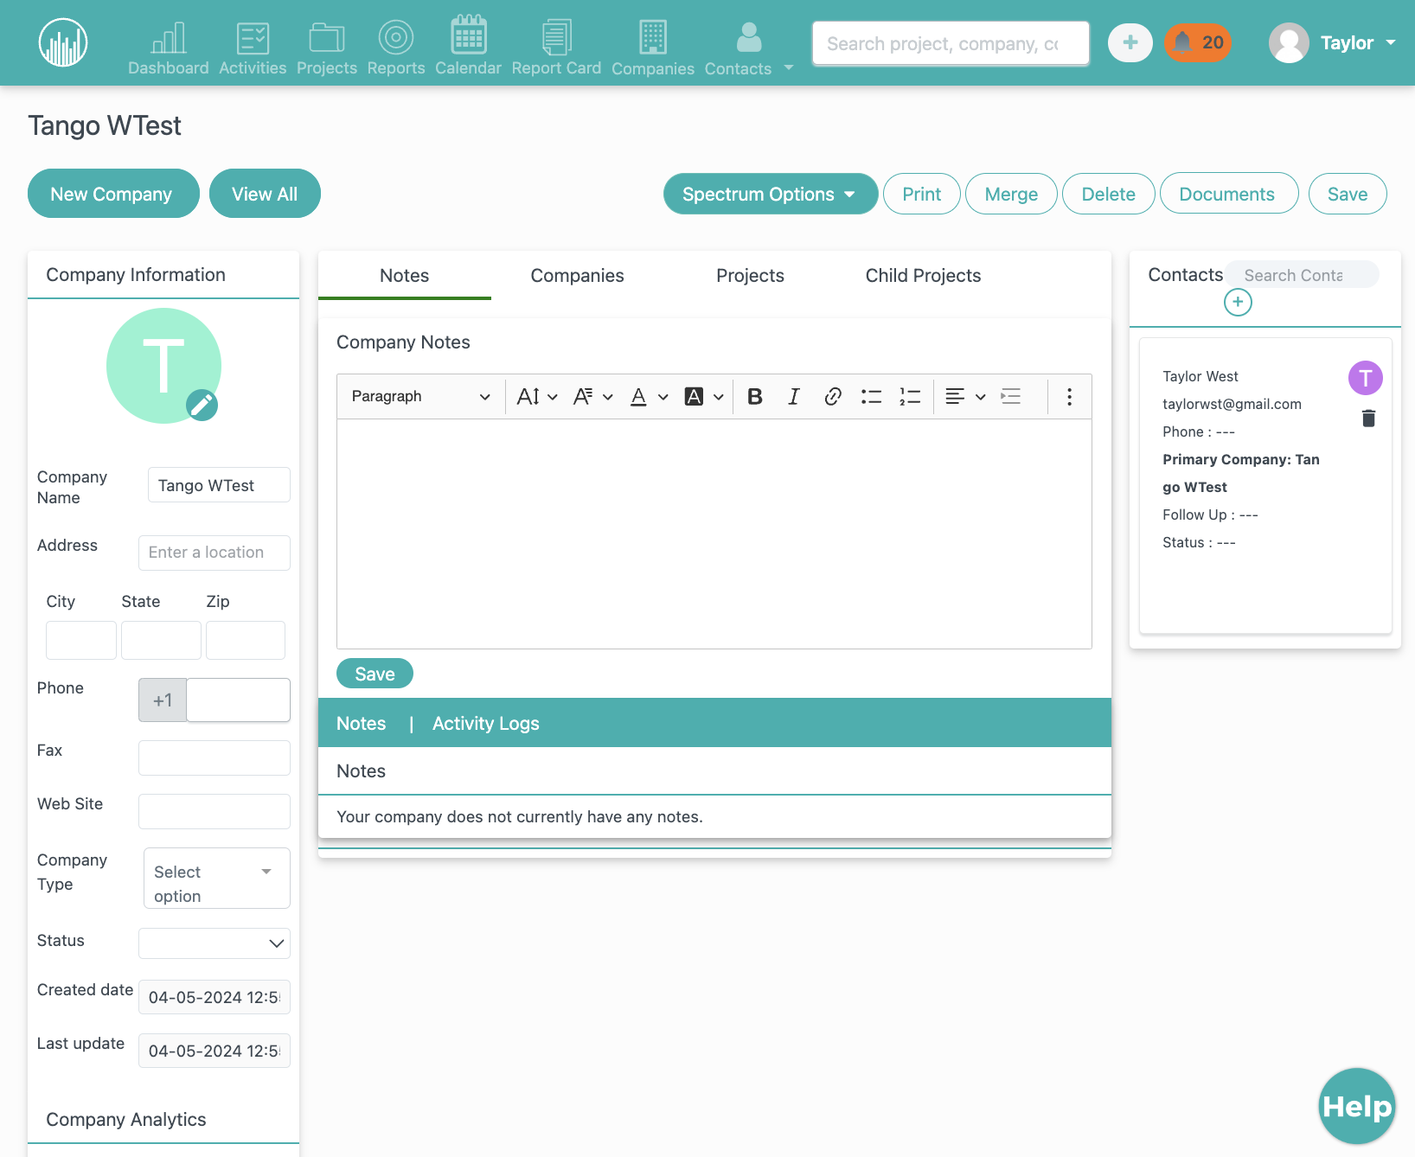Edit the company avatar with pencil icon
Viewport: 1415px width, 1157px height.
click(x=202, y=405)
